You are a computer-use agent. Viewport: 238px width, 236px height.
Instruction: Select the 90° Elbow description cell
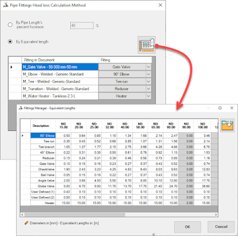[x=43, y=136]
